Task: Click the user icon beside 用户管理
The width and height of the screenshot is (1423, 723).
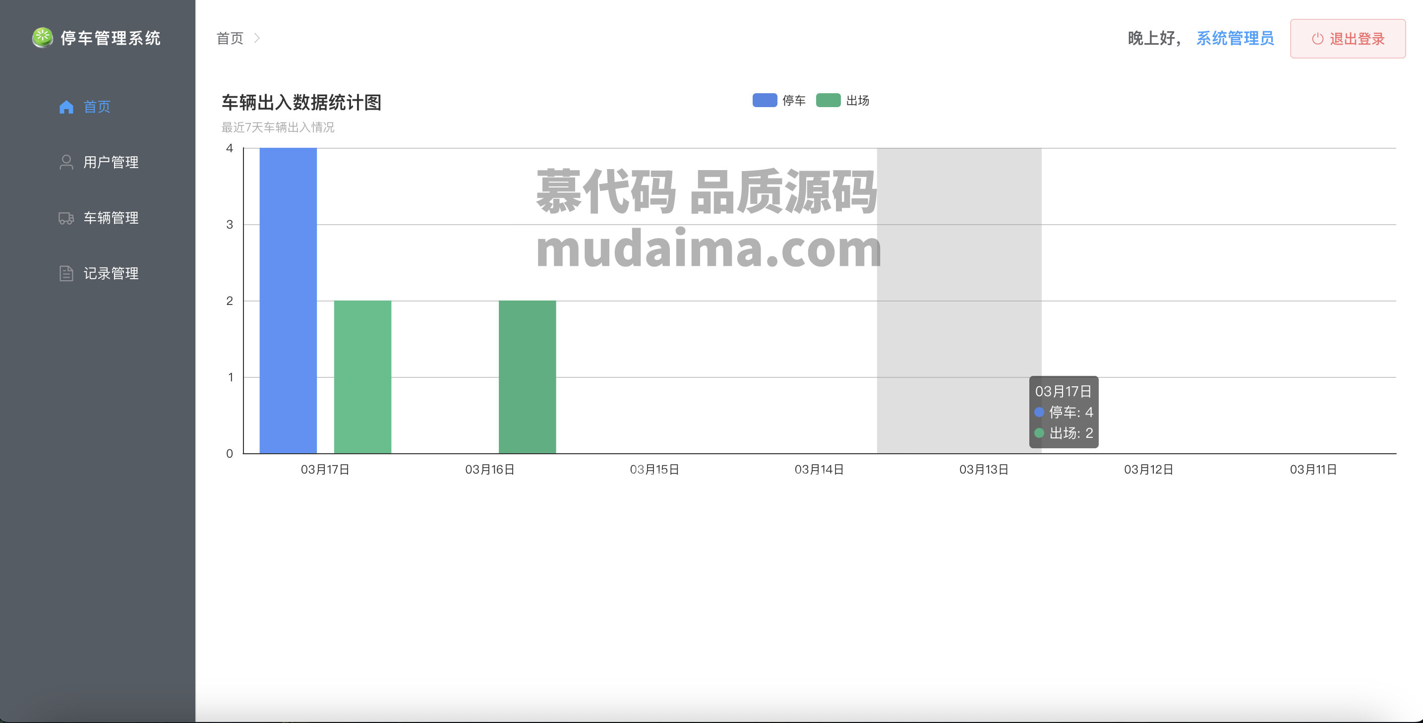Action: [x=66, y=162]
